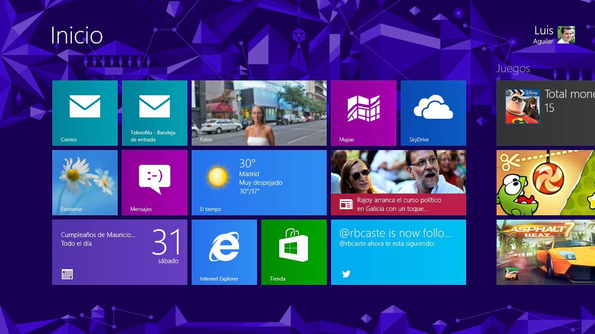
Task: Click the Luis Aguilar account name
Action: point(543,35)
